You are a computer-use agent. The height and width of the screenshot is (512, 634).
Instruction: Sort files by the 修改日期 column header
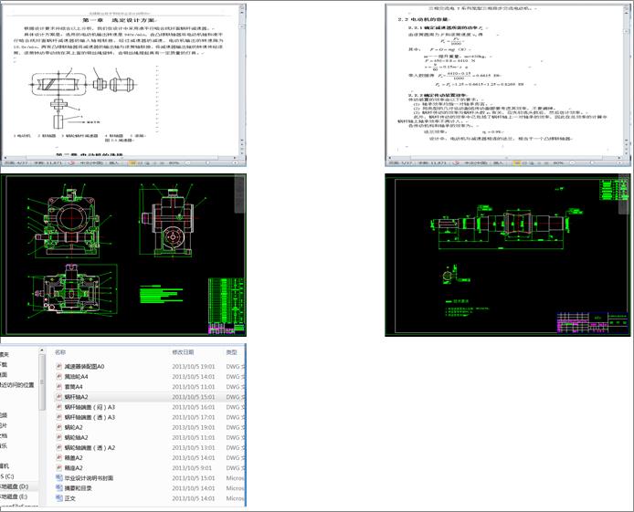tap(183, 352)
